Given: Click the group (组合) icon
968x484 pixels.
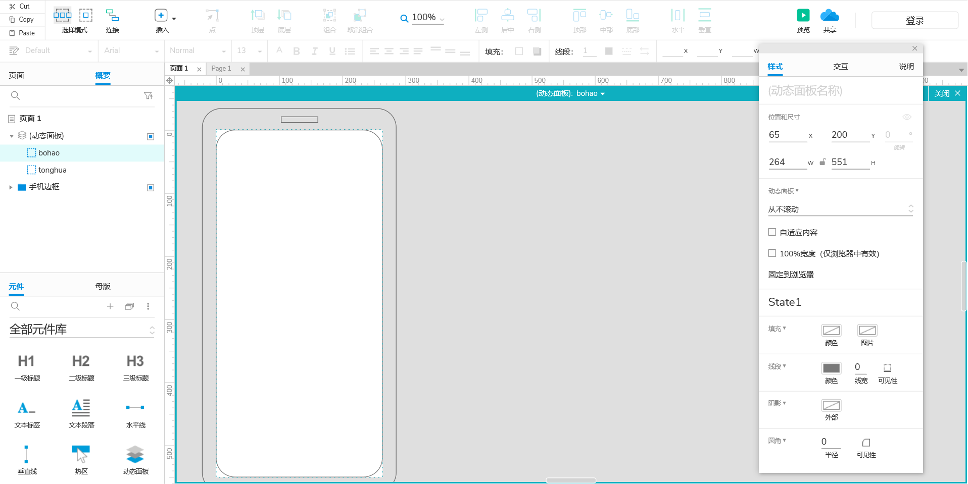Looking at the screenshot, I should [330, 15].
